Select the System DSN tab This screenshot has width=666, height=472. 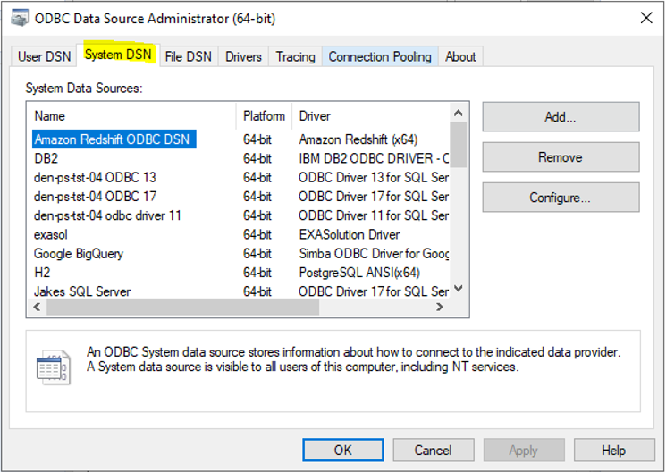[118, 55]
